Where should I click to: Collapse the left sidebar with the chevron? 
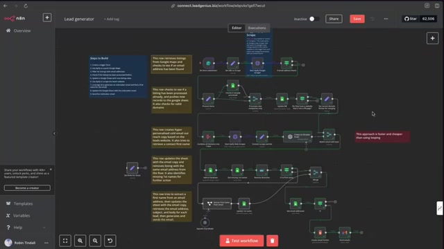coord(54,133)
